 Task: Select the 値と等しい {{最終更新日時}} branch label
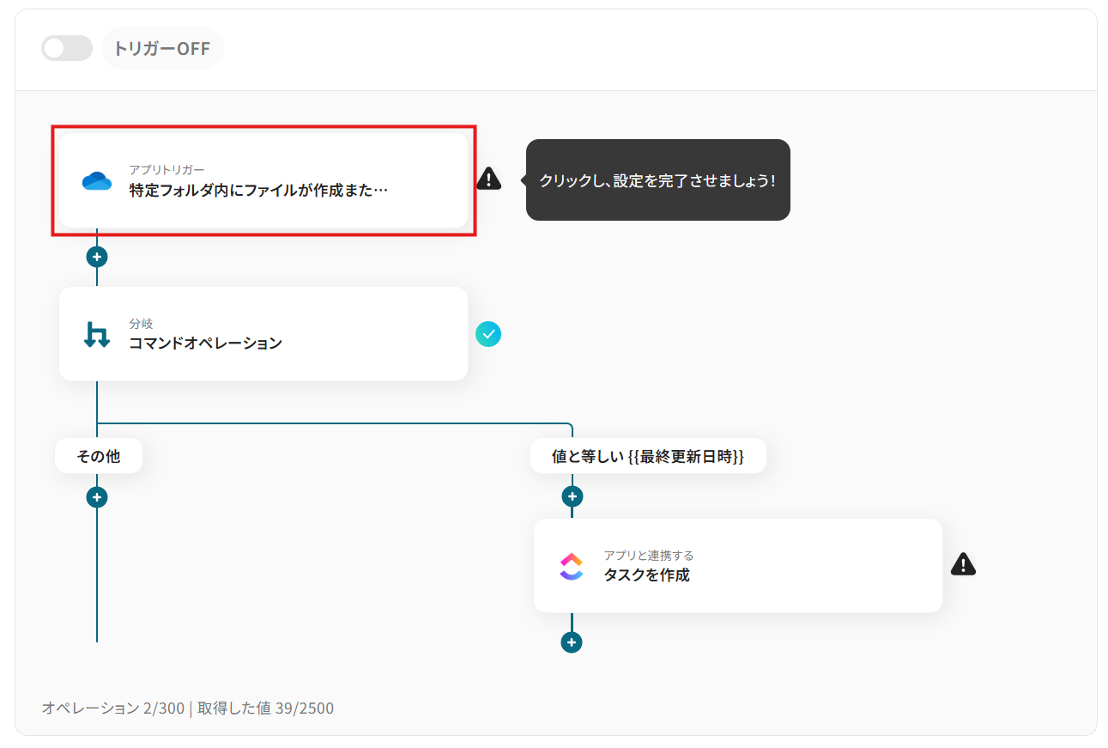(648, 455)
